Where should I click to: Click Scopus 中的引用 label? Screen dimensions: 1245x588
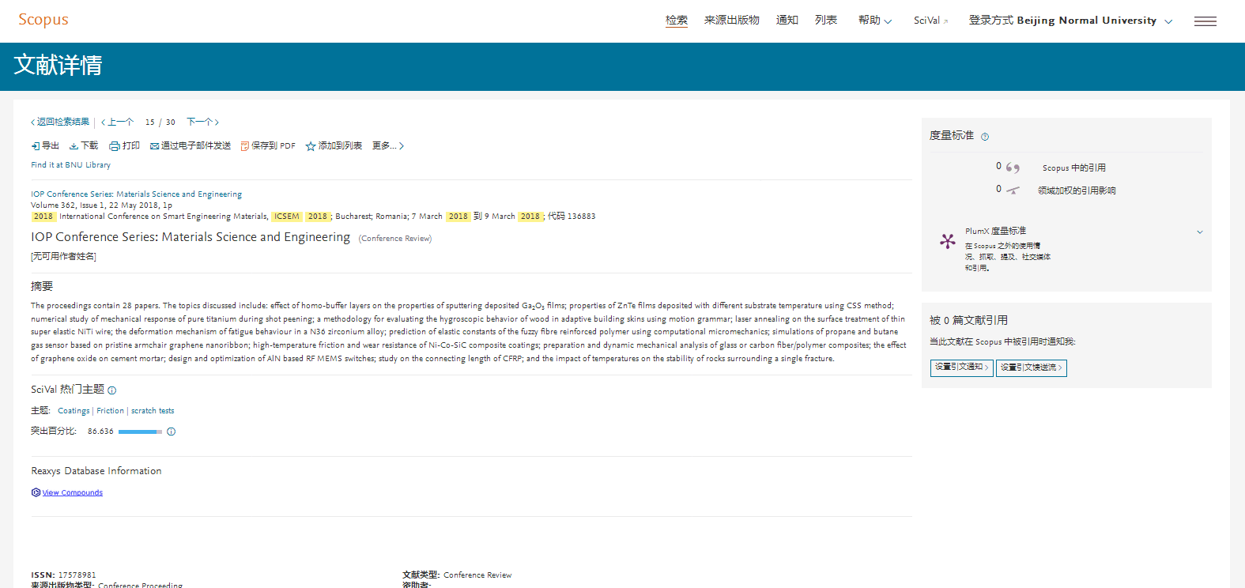point(1074,168)
